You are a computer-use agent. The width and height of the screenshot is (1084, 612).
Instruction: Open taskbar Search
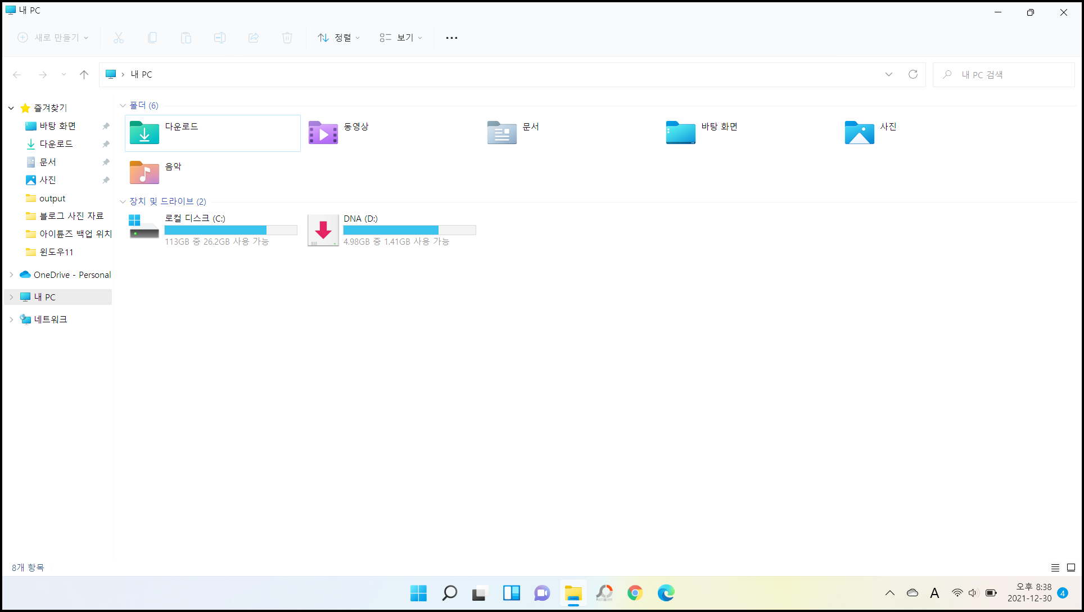coord(449,593)
